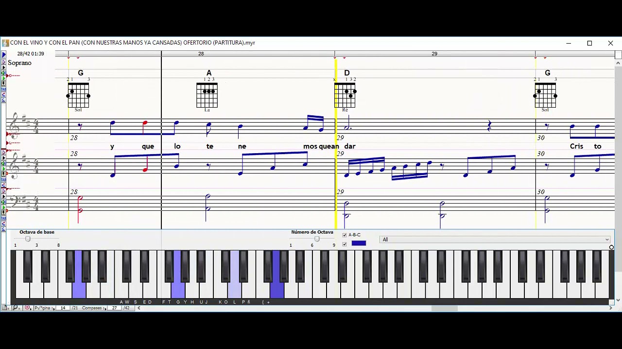Select the lyric syllable 'Cris'
The image size is (622, 349).
point(576,146)
